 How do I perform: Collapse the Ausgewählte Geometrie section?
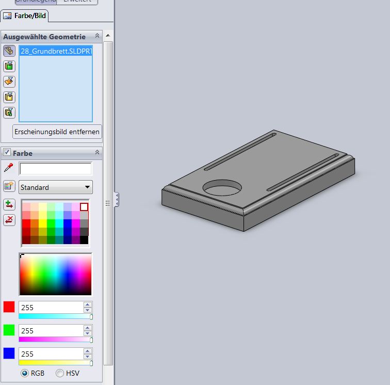coord(98,36)
